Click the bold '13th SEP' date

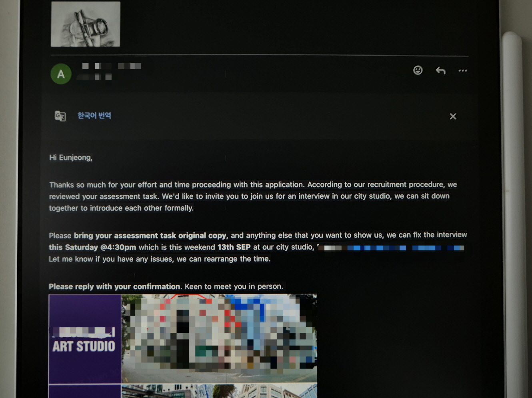coord(234,247)
